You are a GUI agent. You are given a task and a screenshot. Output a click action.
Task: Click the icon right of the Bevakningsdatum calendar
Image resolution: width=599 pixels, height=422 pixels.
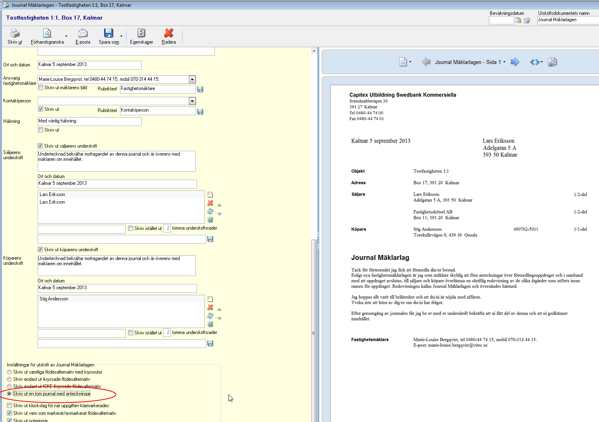(x=527, y=20)
